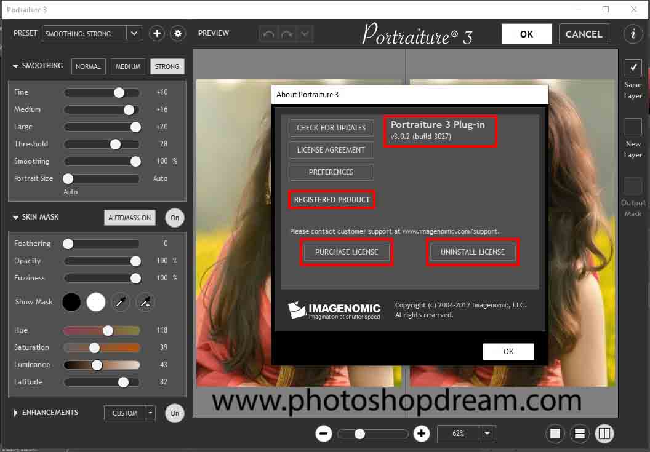650x452 pixels.
Task: Click Check For Updates button
Action: point(331,127)
